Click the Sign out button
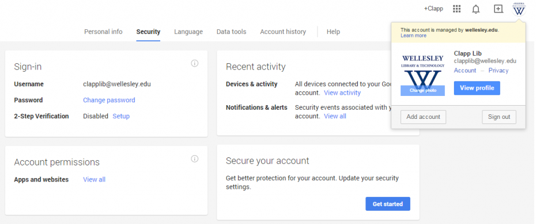Screen dimensions: 536x224 (x=499, y=117)
